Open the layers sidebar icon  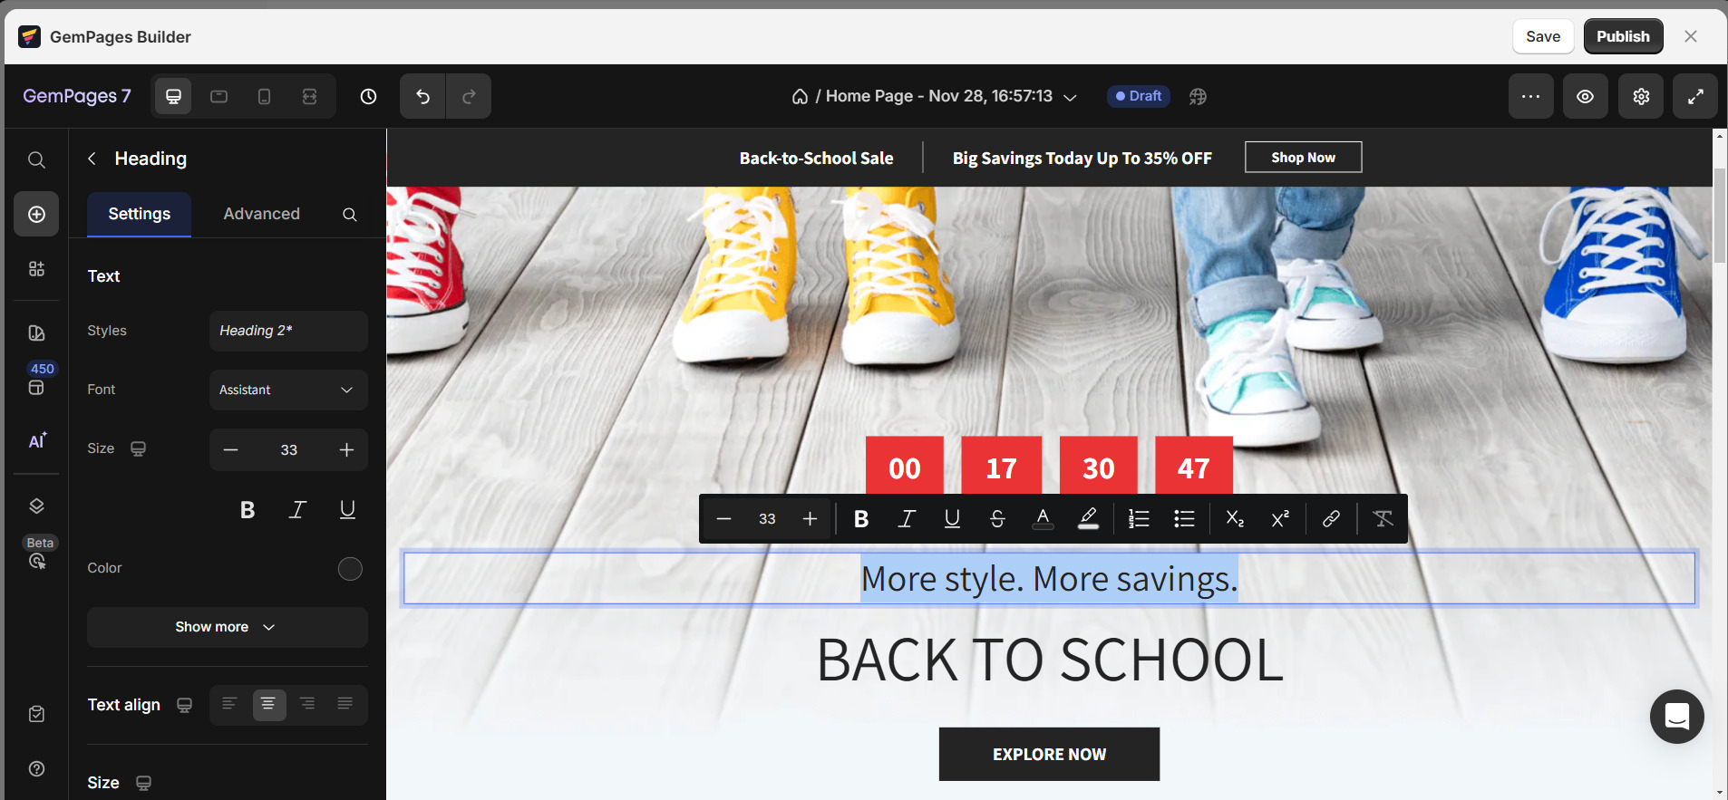click(36, 506)
